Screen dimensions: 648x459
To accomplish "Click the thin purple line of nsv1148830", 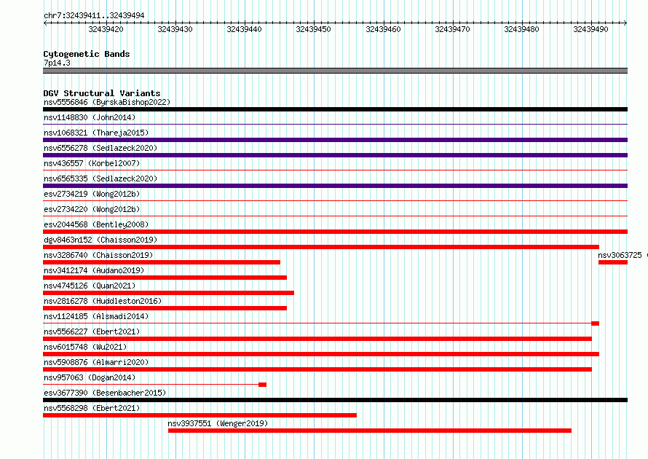I will (335, 124).
